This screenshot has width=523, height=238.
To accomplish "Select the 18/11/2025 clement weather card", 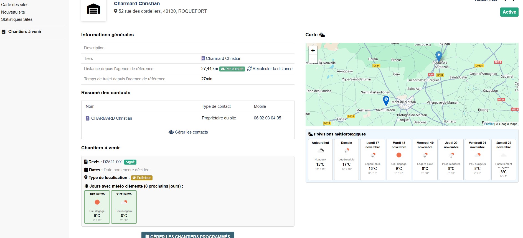I will click(x=97, y=207).
